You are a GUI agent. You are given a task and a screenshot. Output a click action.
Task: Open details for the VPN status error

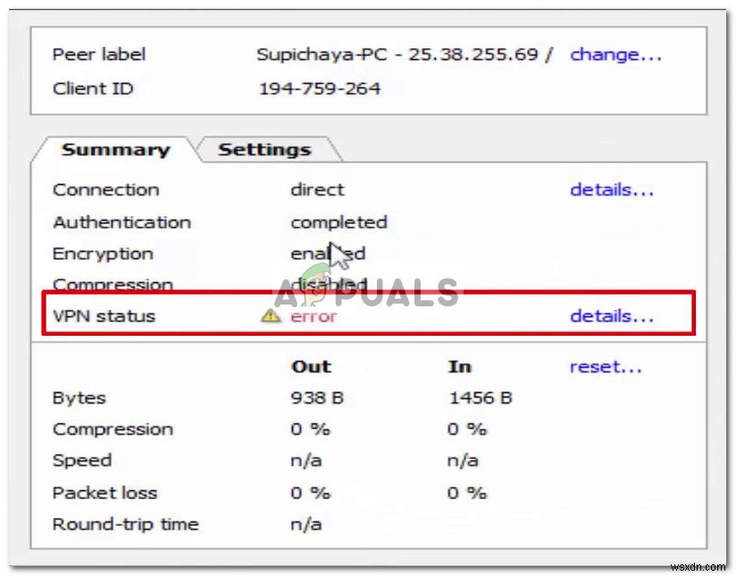pyautogui.click(x=612, y=316)
